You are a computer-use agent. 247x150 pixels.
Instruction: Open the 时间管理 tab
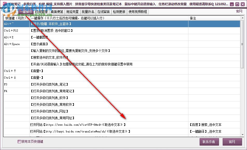[41, 12]
